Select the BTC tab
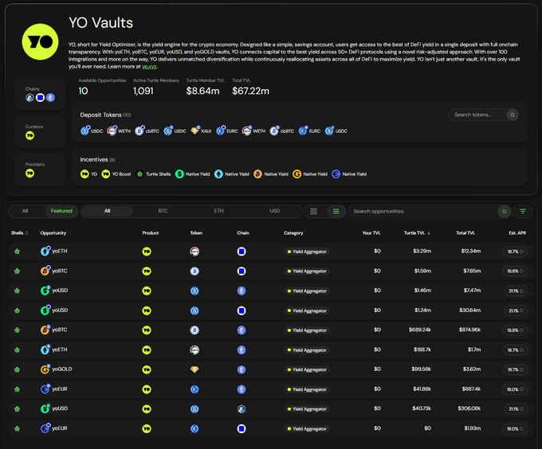Screen dimensions: 542x449 (x=163, y=211)
